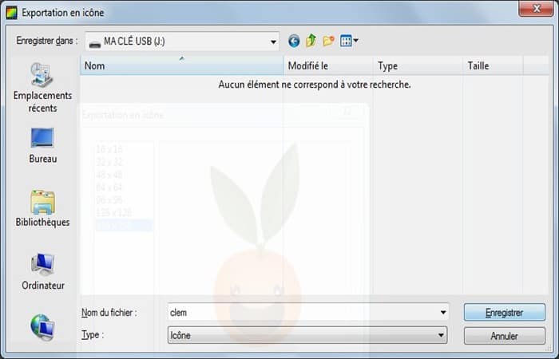
Task: Open the network globe location
Action: [x=42, y=327]
